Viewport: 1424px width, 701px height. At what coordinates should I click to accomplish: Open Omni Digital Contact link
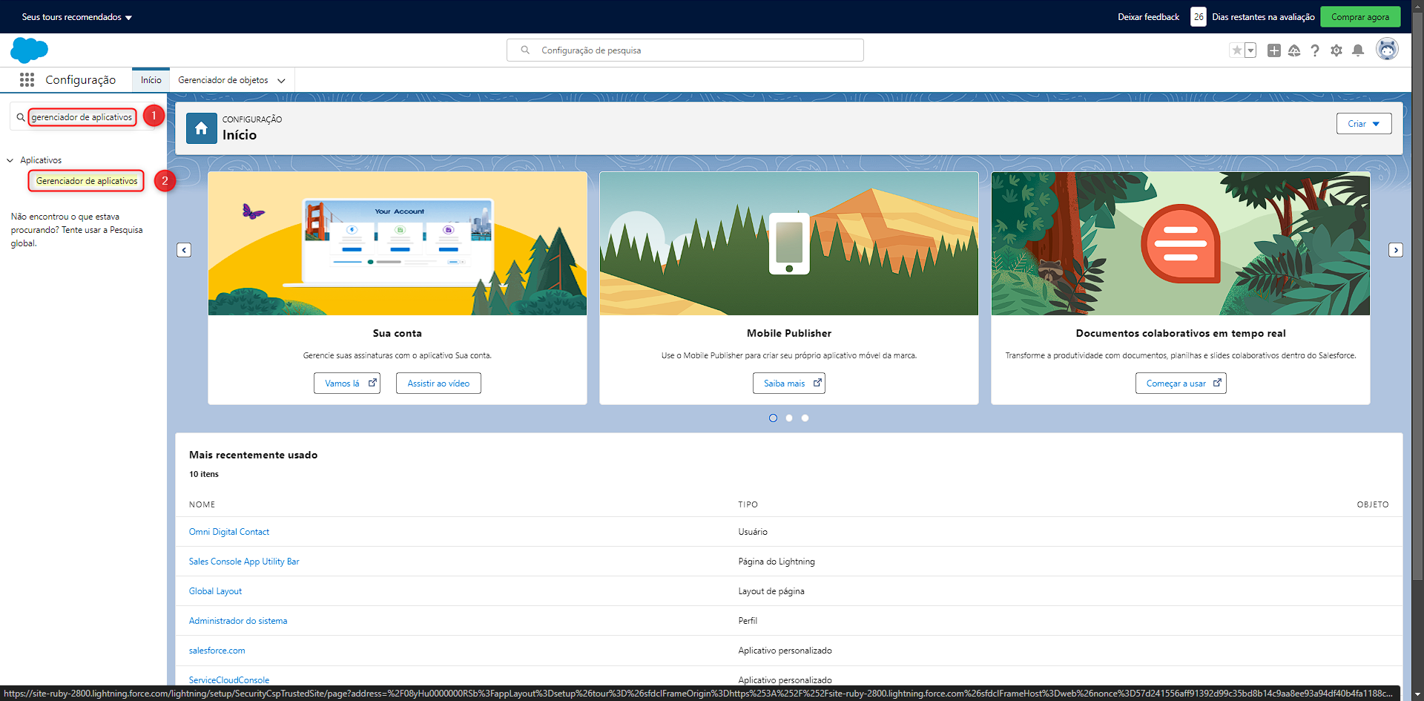(229, 532)
